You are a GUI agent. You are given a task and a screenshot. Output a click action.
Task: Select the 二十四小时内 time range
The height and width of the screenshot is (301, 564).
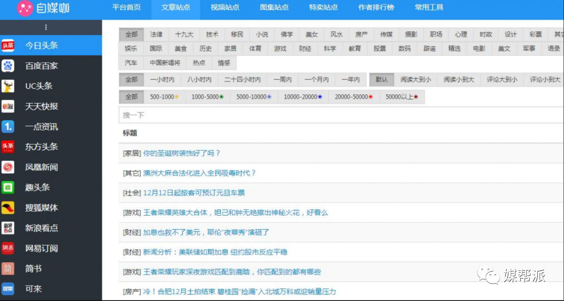click(x=243, y=80)
